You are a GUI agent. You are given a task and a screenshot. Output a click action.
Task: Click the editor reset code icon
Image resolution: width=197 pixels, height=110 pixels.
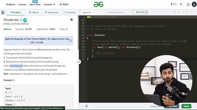187,12
